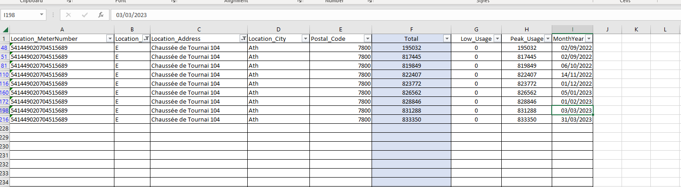Select column D header

[278, 29]
